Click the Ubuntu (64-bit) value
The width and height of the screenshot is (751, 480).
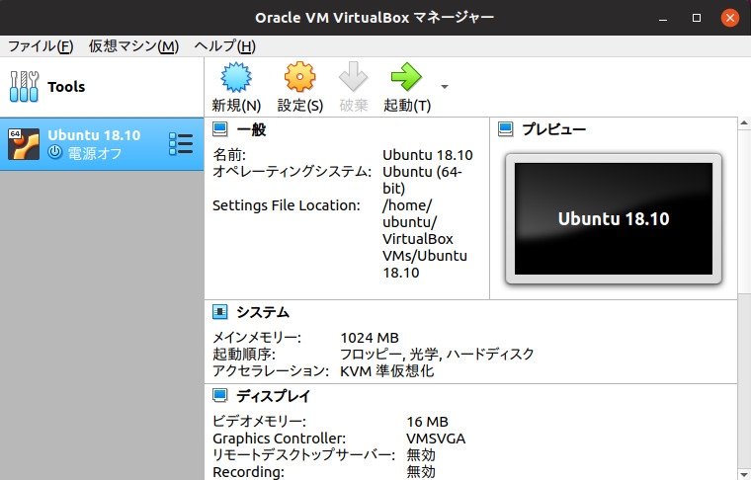(x=422, y=180)
